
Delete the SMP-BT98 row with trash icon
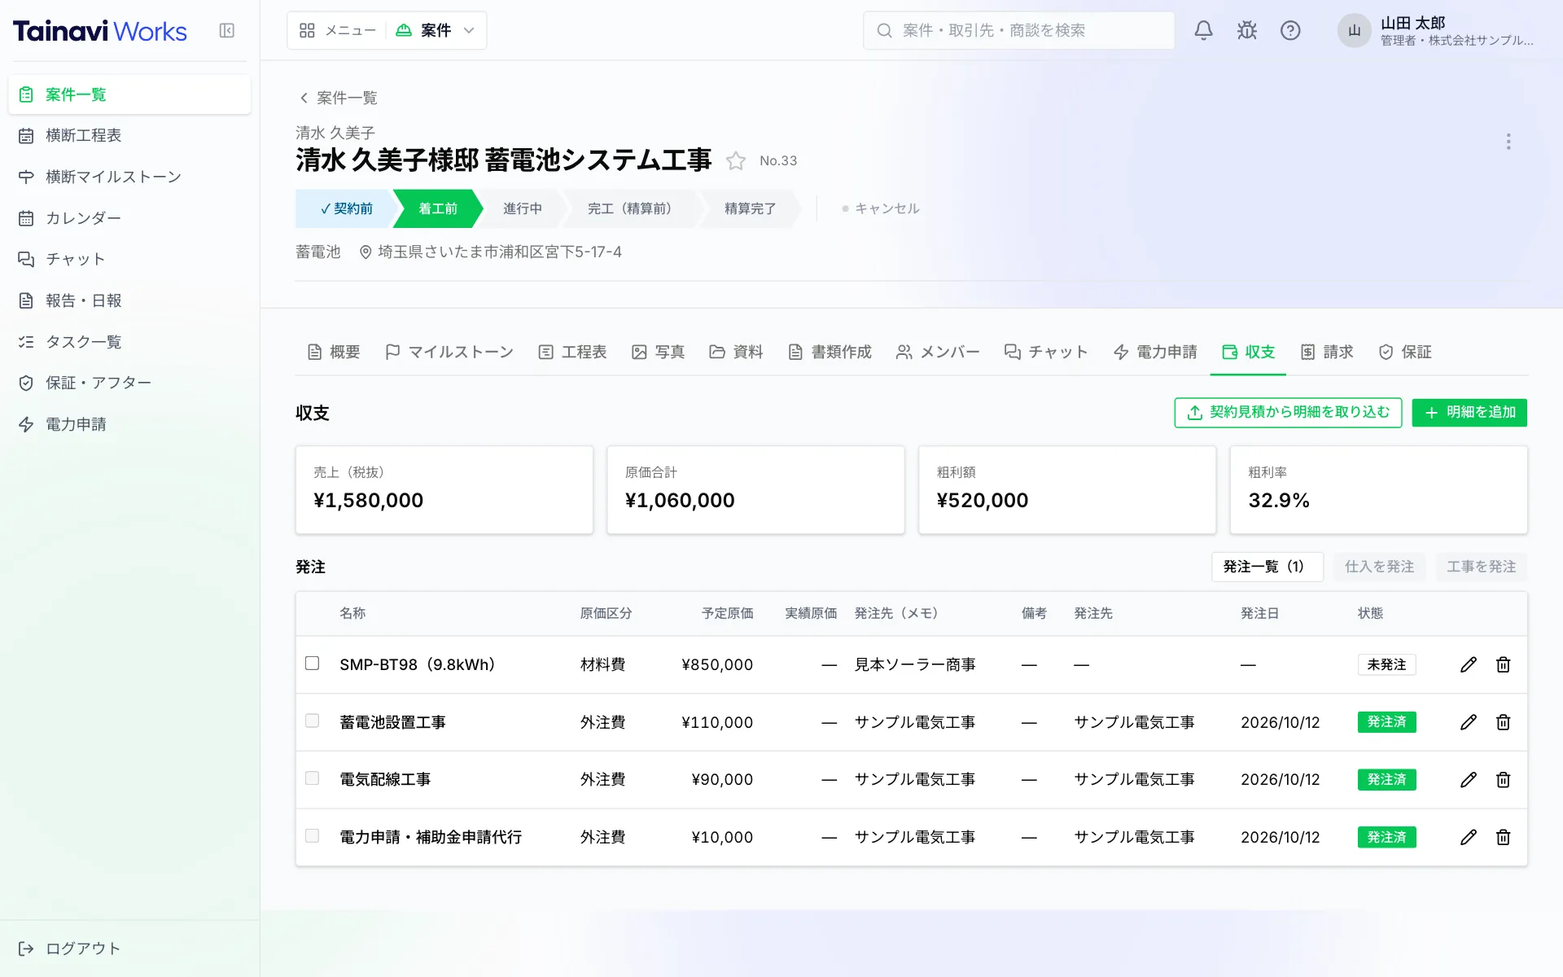(x=1504, y=664)
